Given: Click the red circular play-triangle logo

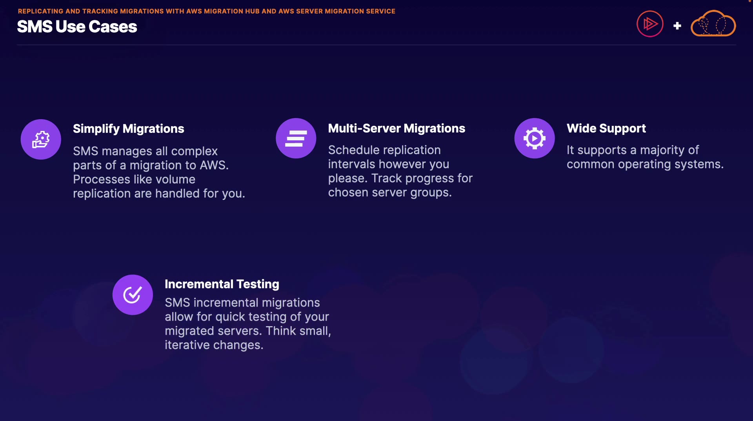Looking at the screenshot, I should [x=649, y=24].
